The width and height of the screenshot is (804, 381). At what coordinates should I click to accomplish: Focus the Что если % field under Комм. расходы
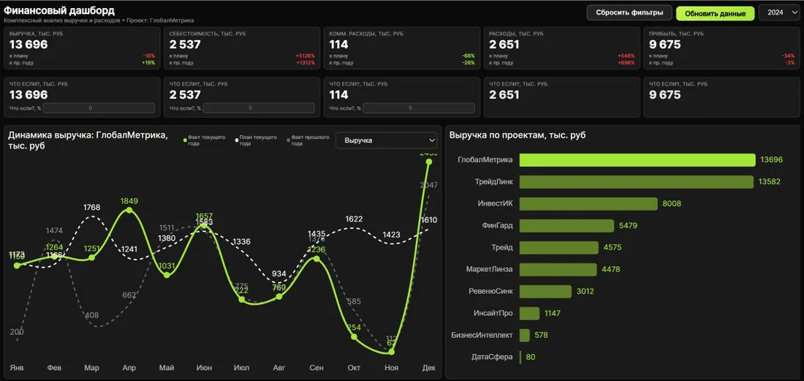coord(418,107)
